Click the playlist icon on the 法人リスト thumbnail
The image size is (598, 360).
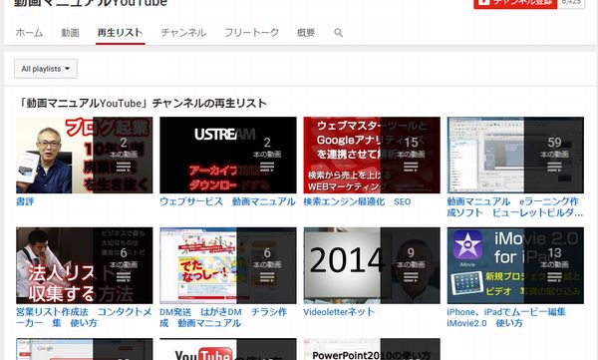124,277
